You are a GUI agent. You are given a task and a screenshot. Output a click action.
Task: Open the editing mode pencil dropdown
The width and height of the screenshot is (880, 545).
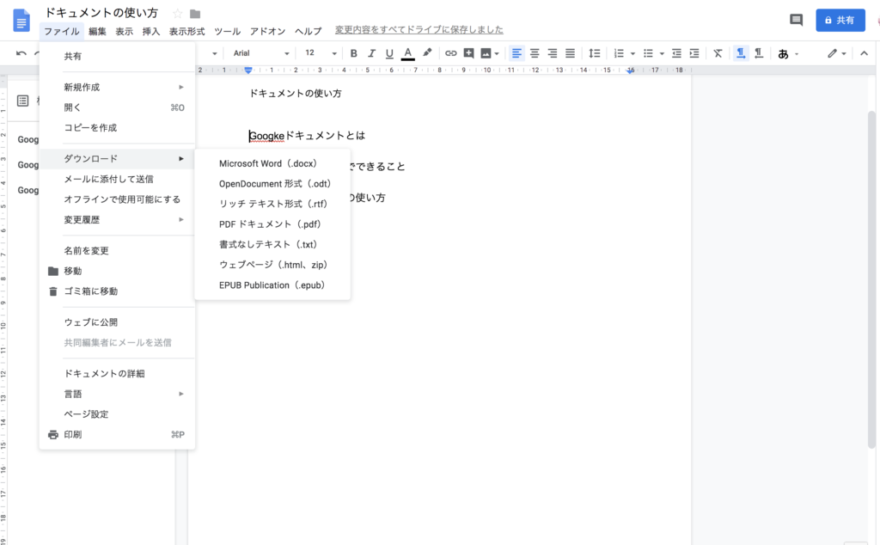(x=836, y=53)
